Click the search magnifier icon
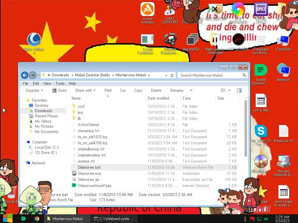Viewport: 298px width, 223px height. point(244,75)
